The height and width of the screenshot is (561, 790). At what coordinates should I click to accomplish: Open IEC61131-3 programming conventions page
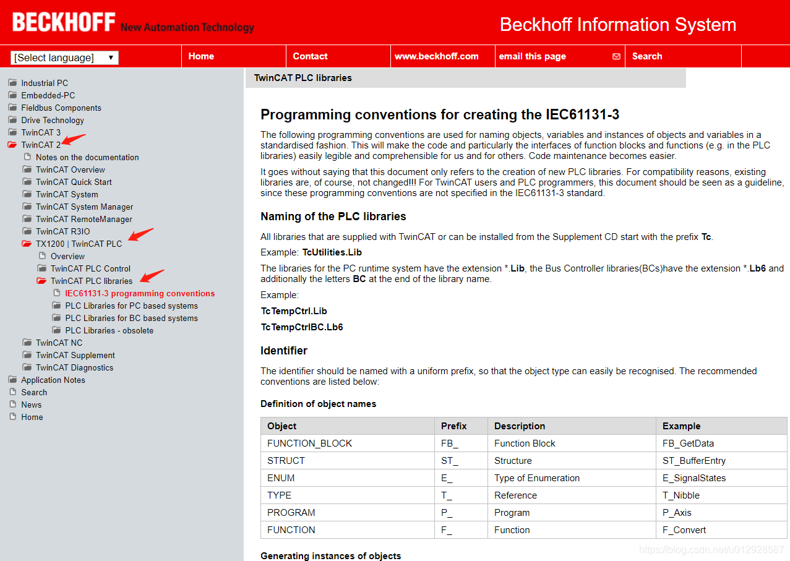140,293
